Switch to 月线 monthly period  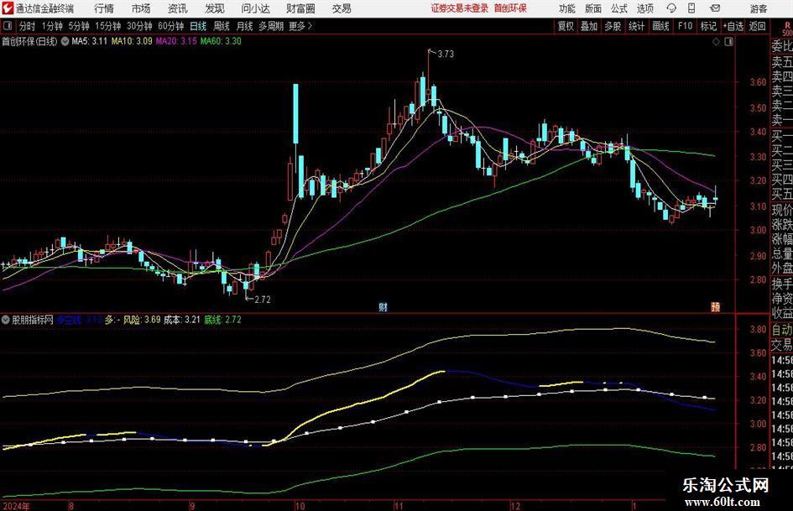click(244, 26)
